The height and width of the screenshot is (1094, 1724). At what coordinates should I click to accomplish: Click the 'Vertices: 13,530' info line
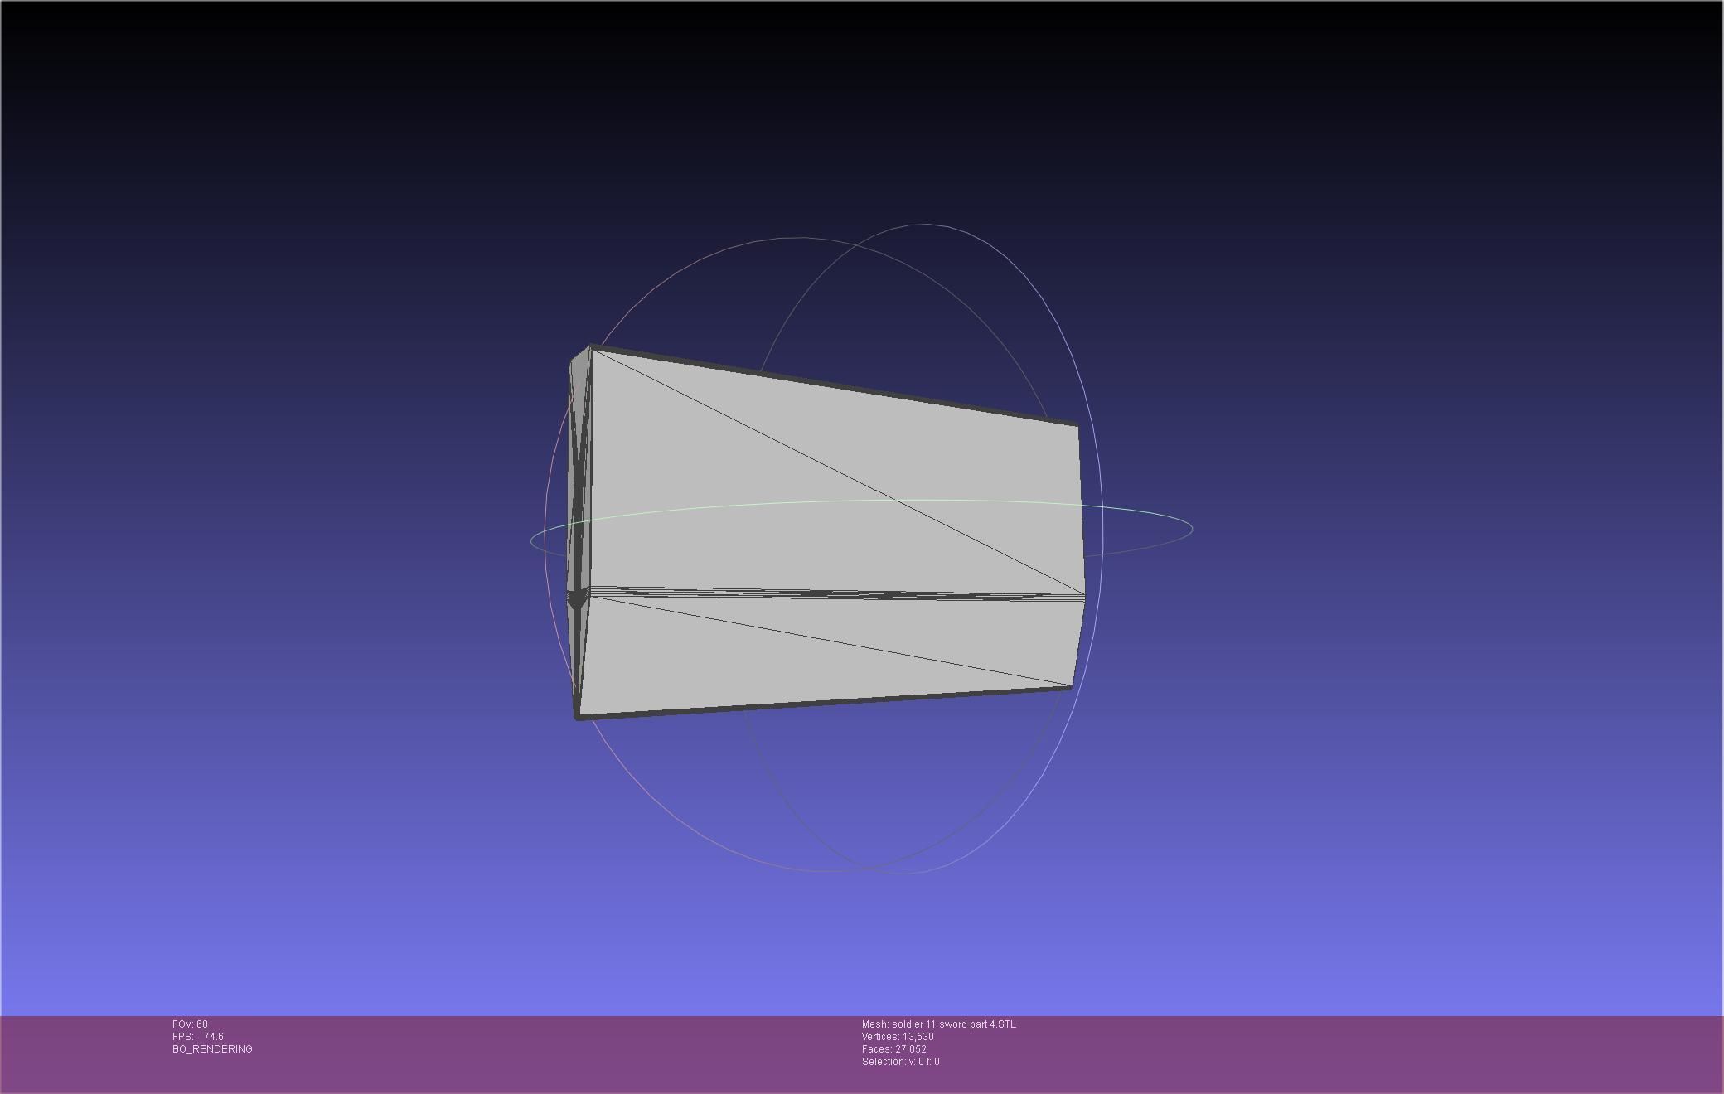click(x=898, y=1037)
